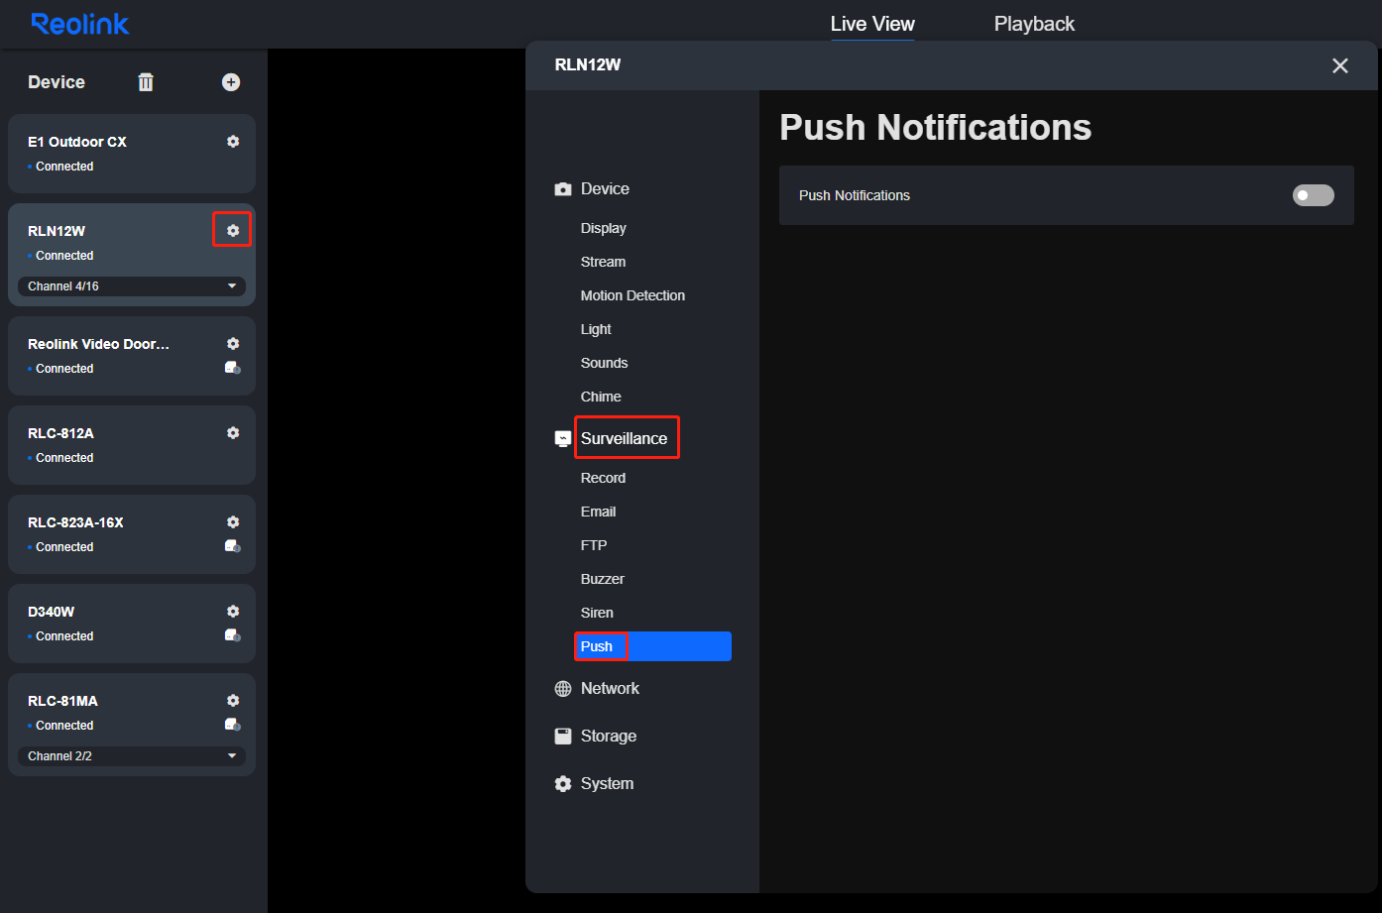Select the E1 Outdoor CX device name
The width and height of the screenshot is (1382, 913).
(x=77, y=142)
